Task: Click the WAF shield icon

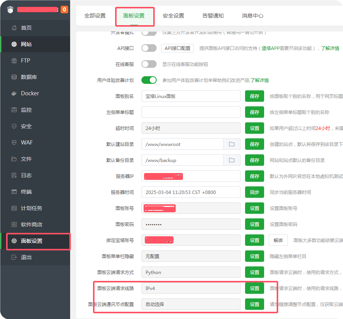Action: [14, 143]
